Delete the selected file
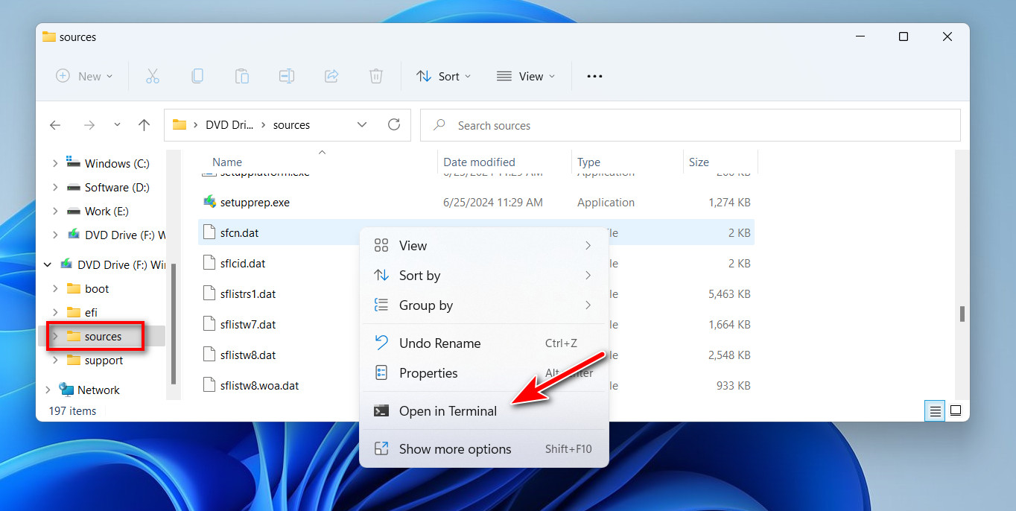 (x=376, y=75)
